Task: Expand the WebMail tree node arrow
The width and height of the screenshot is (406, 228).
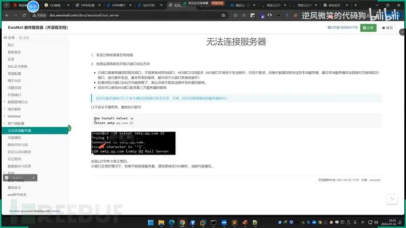Action: 4,116
